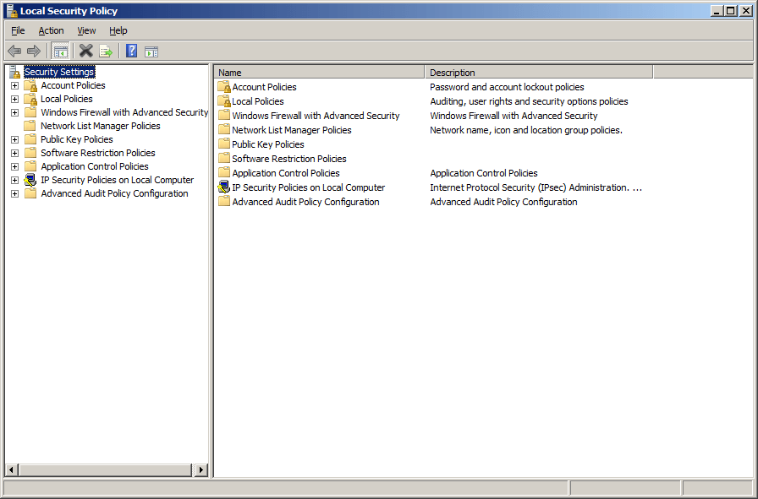Expand Account Policies tree node
The width and height of the screenshot is (758, 499).
pos(15,86)
